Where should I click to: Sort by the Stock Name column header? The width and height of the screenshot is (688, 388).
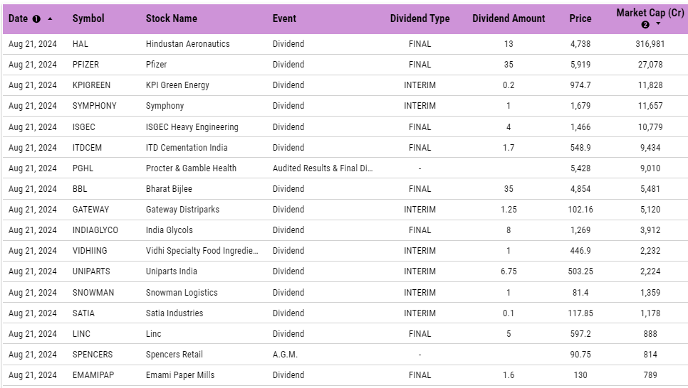pyautogui.click(x=171, y=18)
